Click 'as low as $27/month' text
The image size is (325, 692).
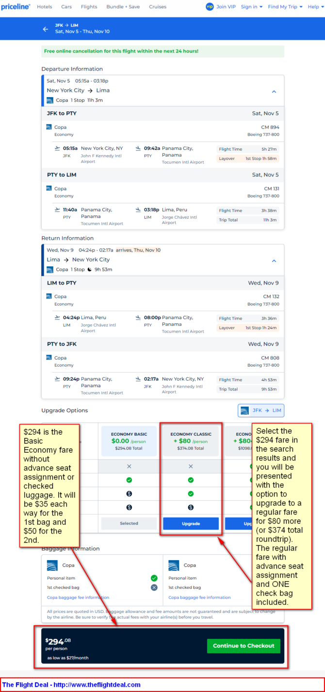68,658
